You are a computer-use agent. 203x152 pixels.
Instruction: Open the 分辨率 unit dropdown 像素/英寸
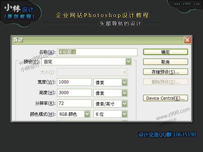[x=110, y=104]
